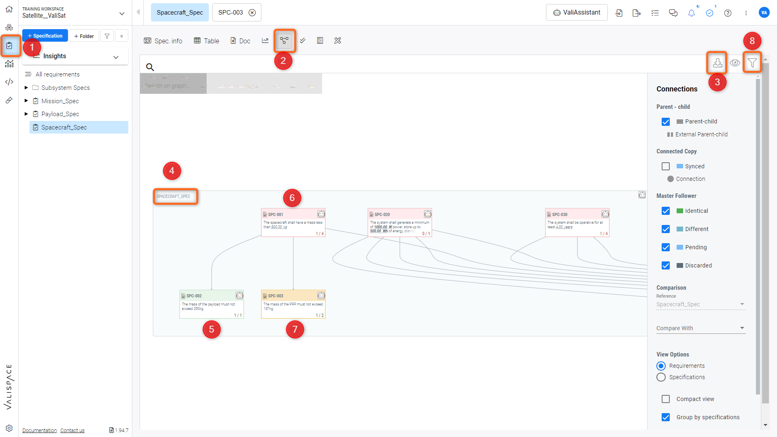Click the export file icon in top bar
This screenshot has width=777, height=437.
[637, 13]
